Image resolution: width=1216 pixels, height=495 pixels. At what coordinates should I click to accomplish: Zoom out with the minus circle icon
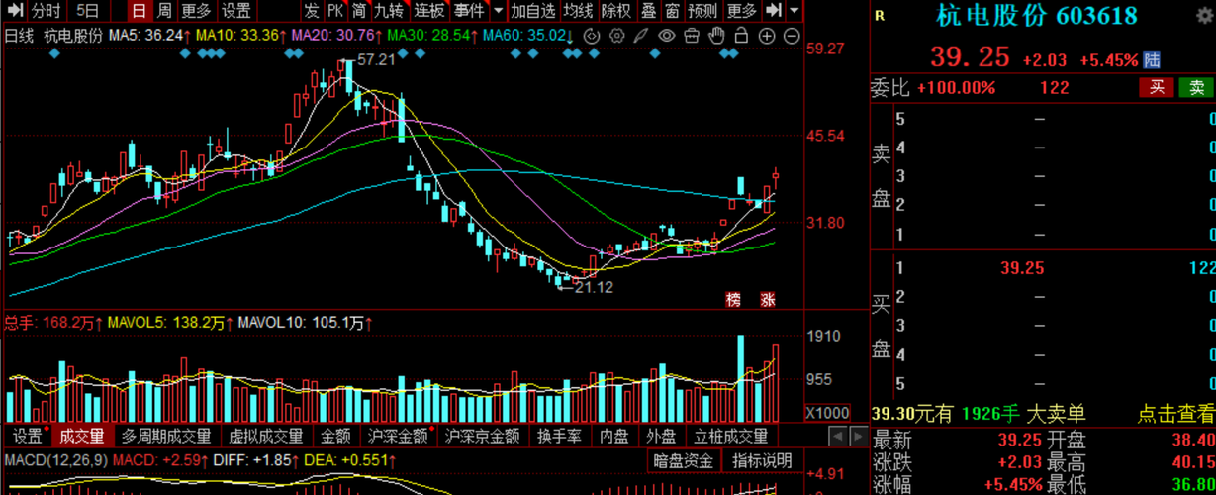click(x=792, y=36)
